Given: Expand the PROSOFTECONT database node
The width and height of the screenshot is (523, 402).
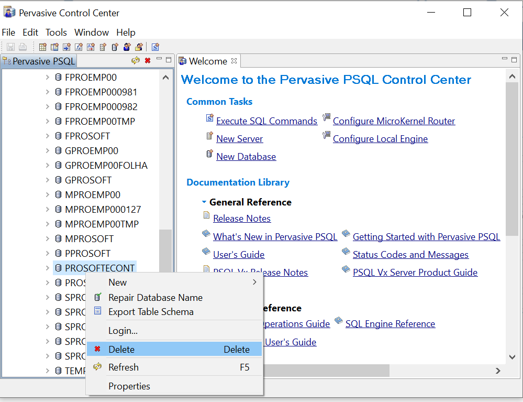Looking at the screenshot, I should tap(47, 268).
